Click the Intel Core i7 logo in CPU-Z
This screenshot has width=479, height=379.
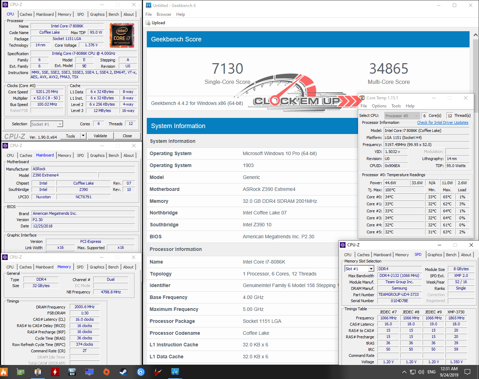coord(122,35)
